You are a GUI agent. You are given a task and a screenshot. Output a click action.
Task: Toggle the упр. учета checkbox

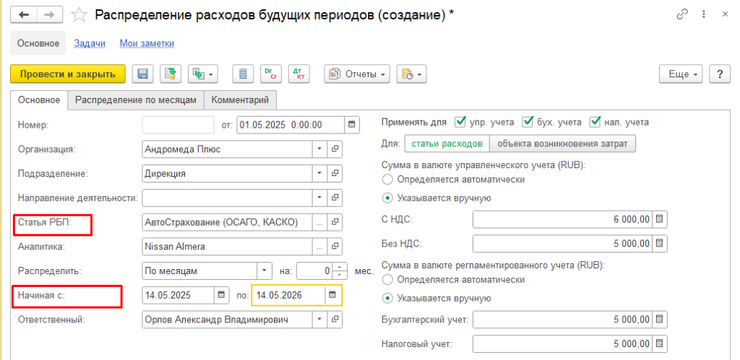[460, 122]
